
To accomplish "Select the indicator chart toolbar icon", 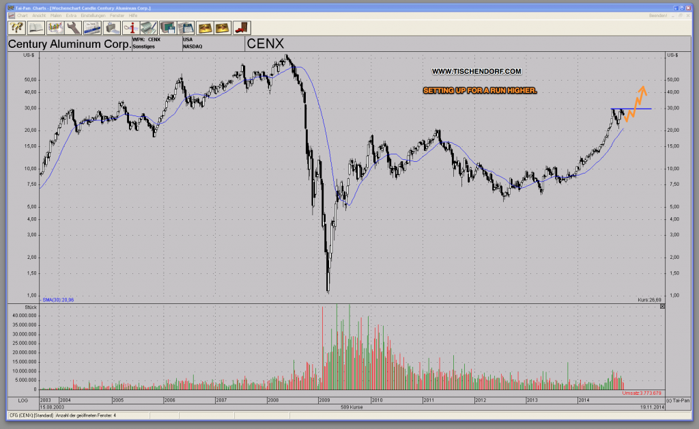I will click(56, 27).
